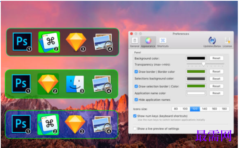Open the Appearance preferences tab
This screenshot has width=239, height=148.
tap(148, 42)
